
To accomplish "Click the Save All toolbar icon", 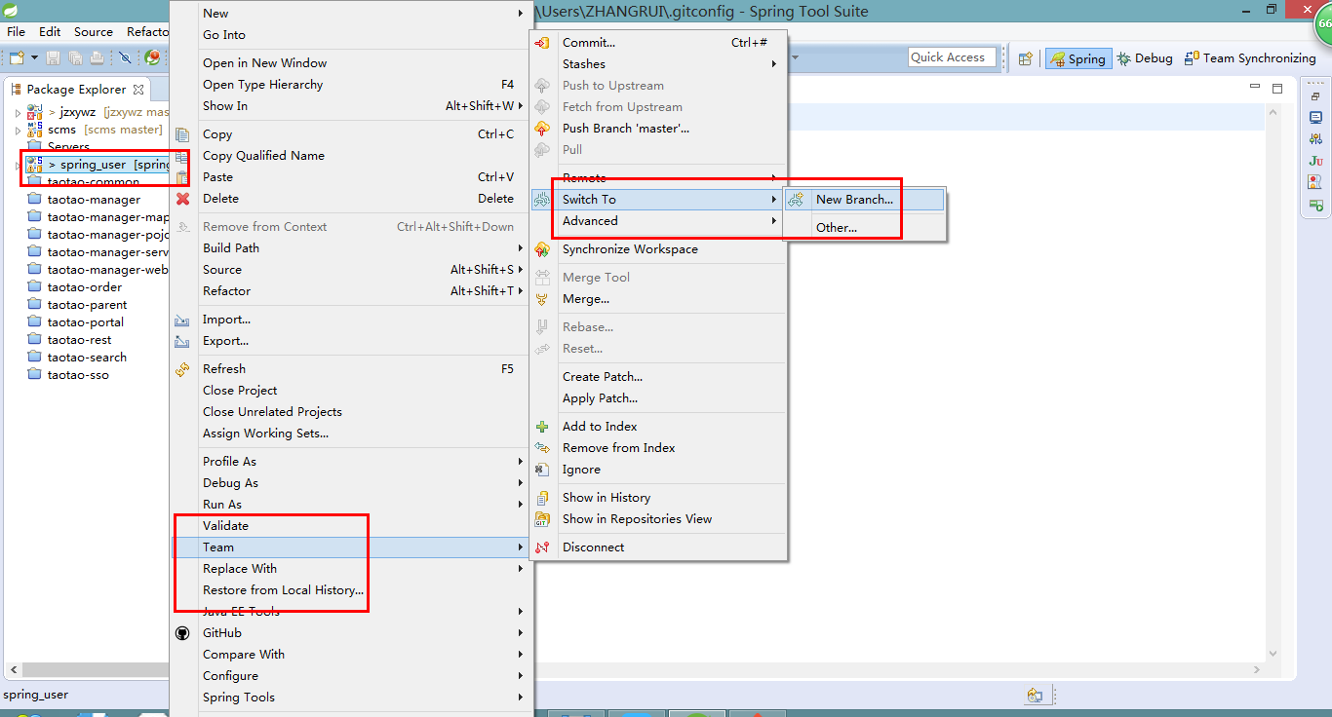I will pos(75,58).
